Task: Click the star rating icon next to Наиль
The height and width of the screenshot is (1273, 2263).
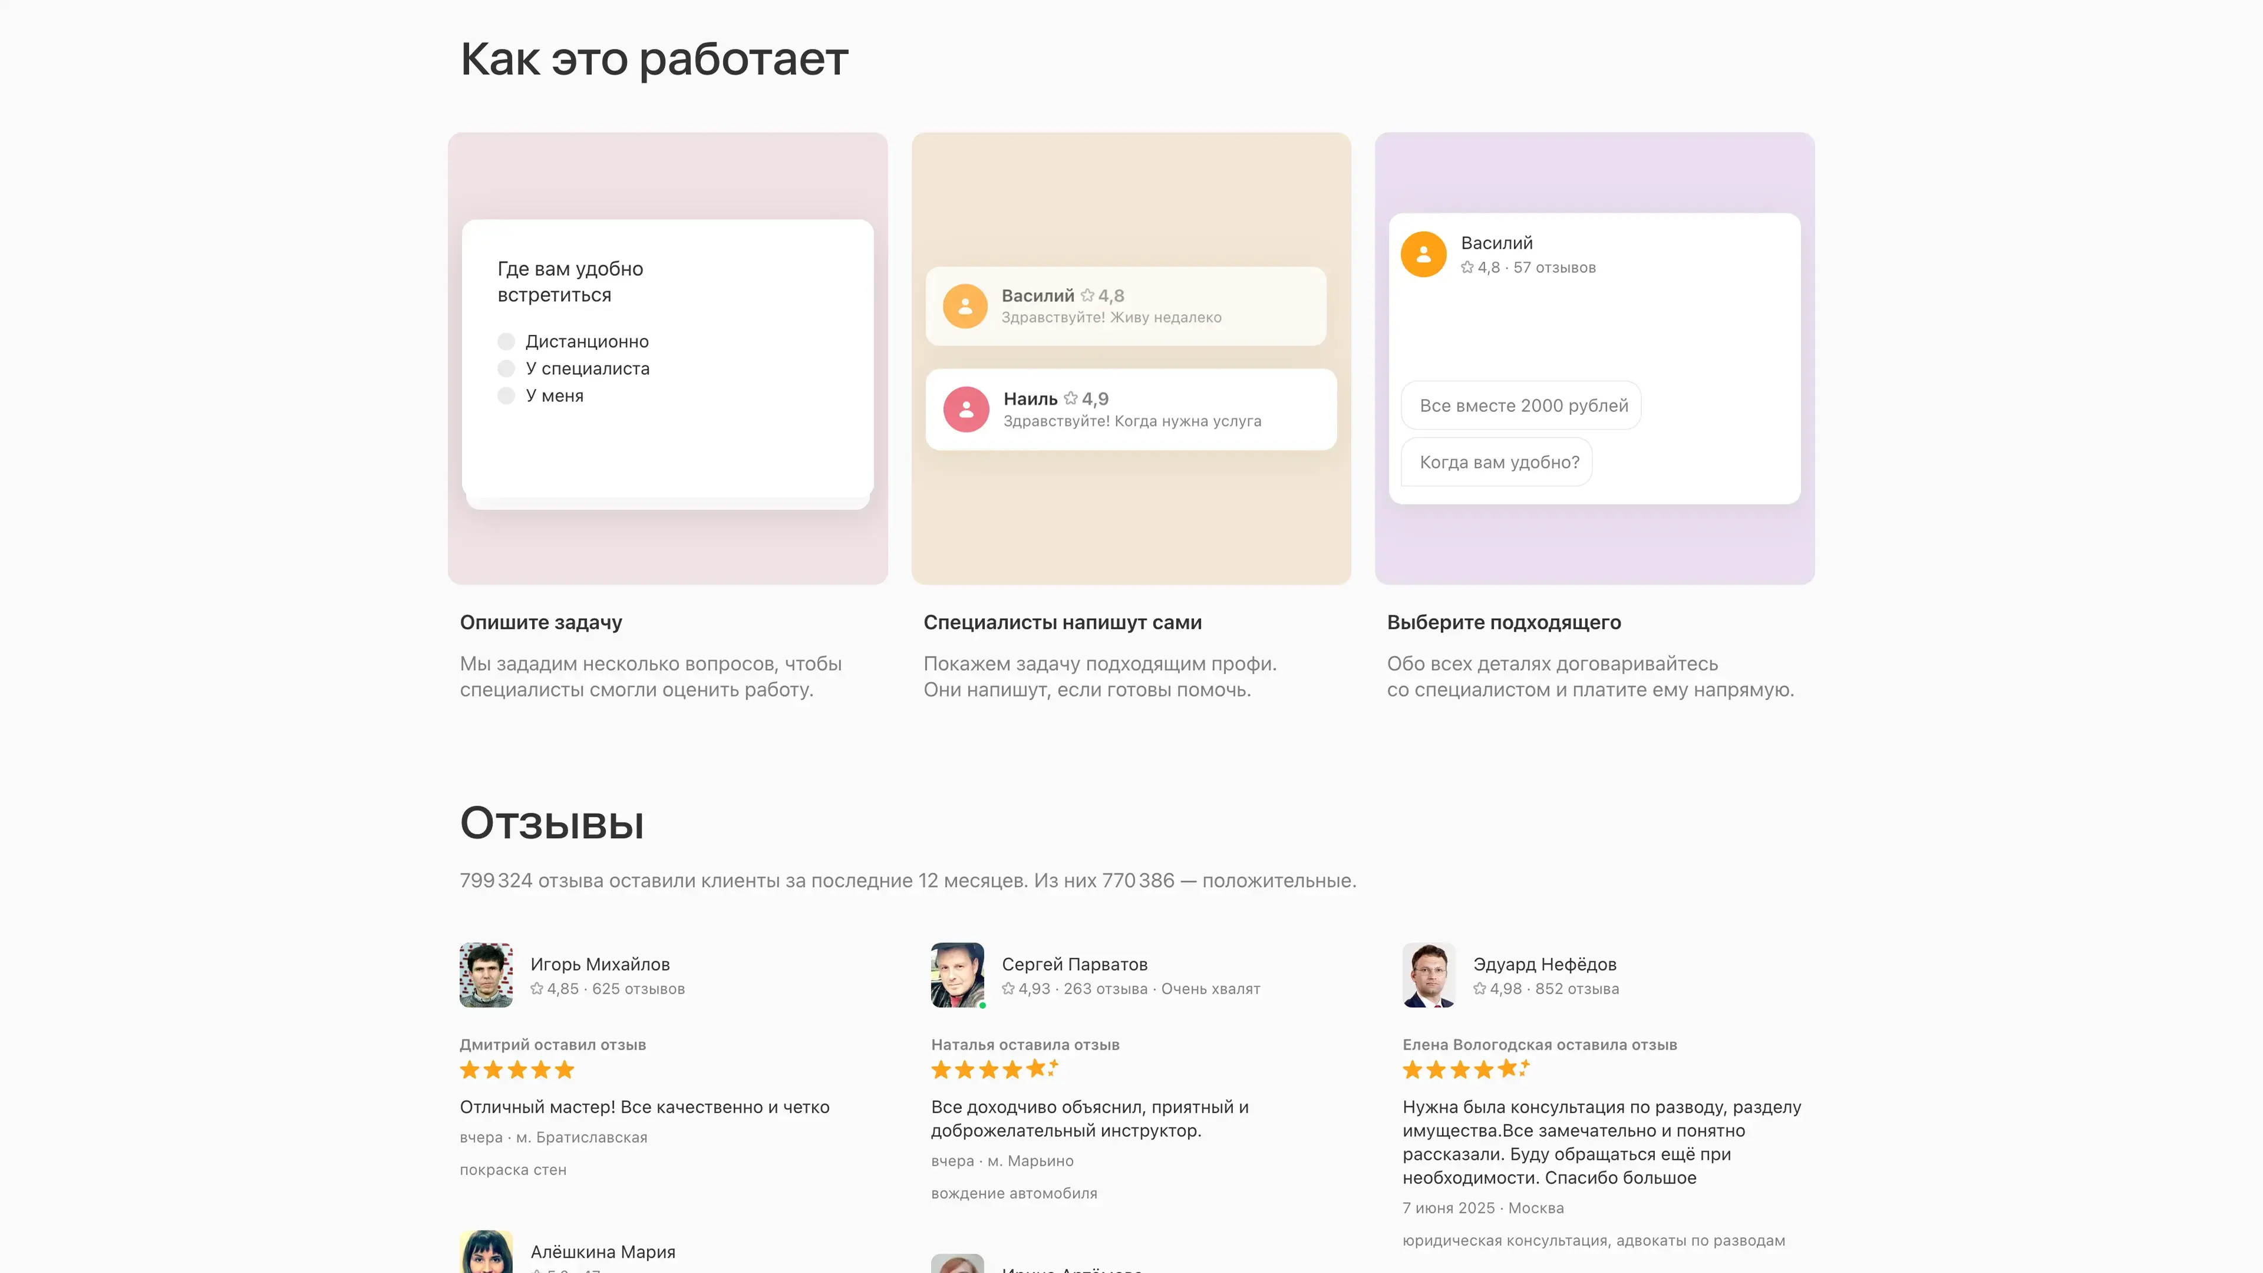Action: click(x=1070, y=399)
